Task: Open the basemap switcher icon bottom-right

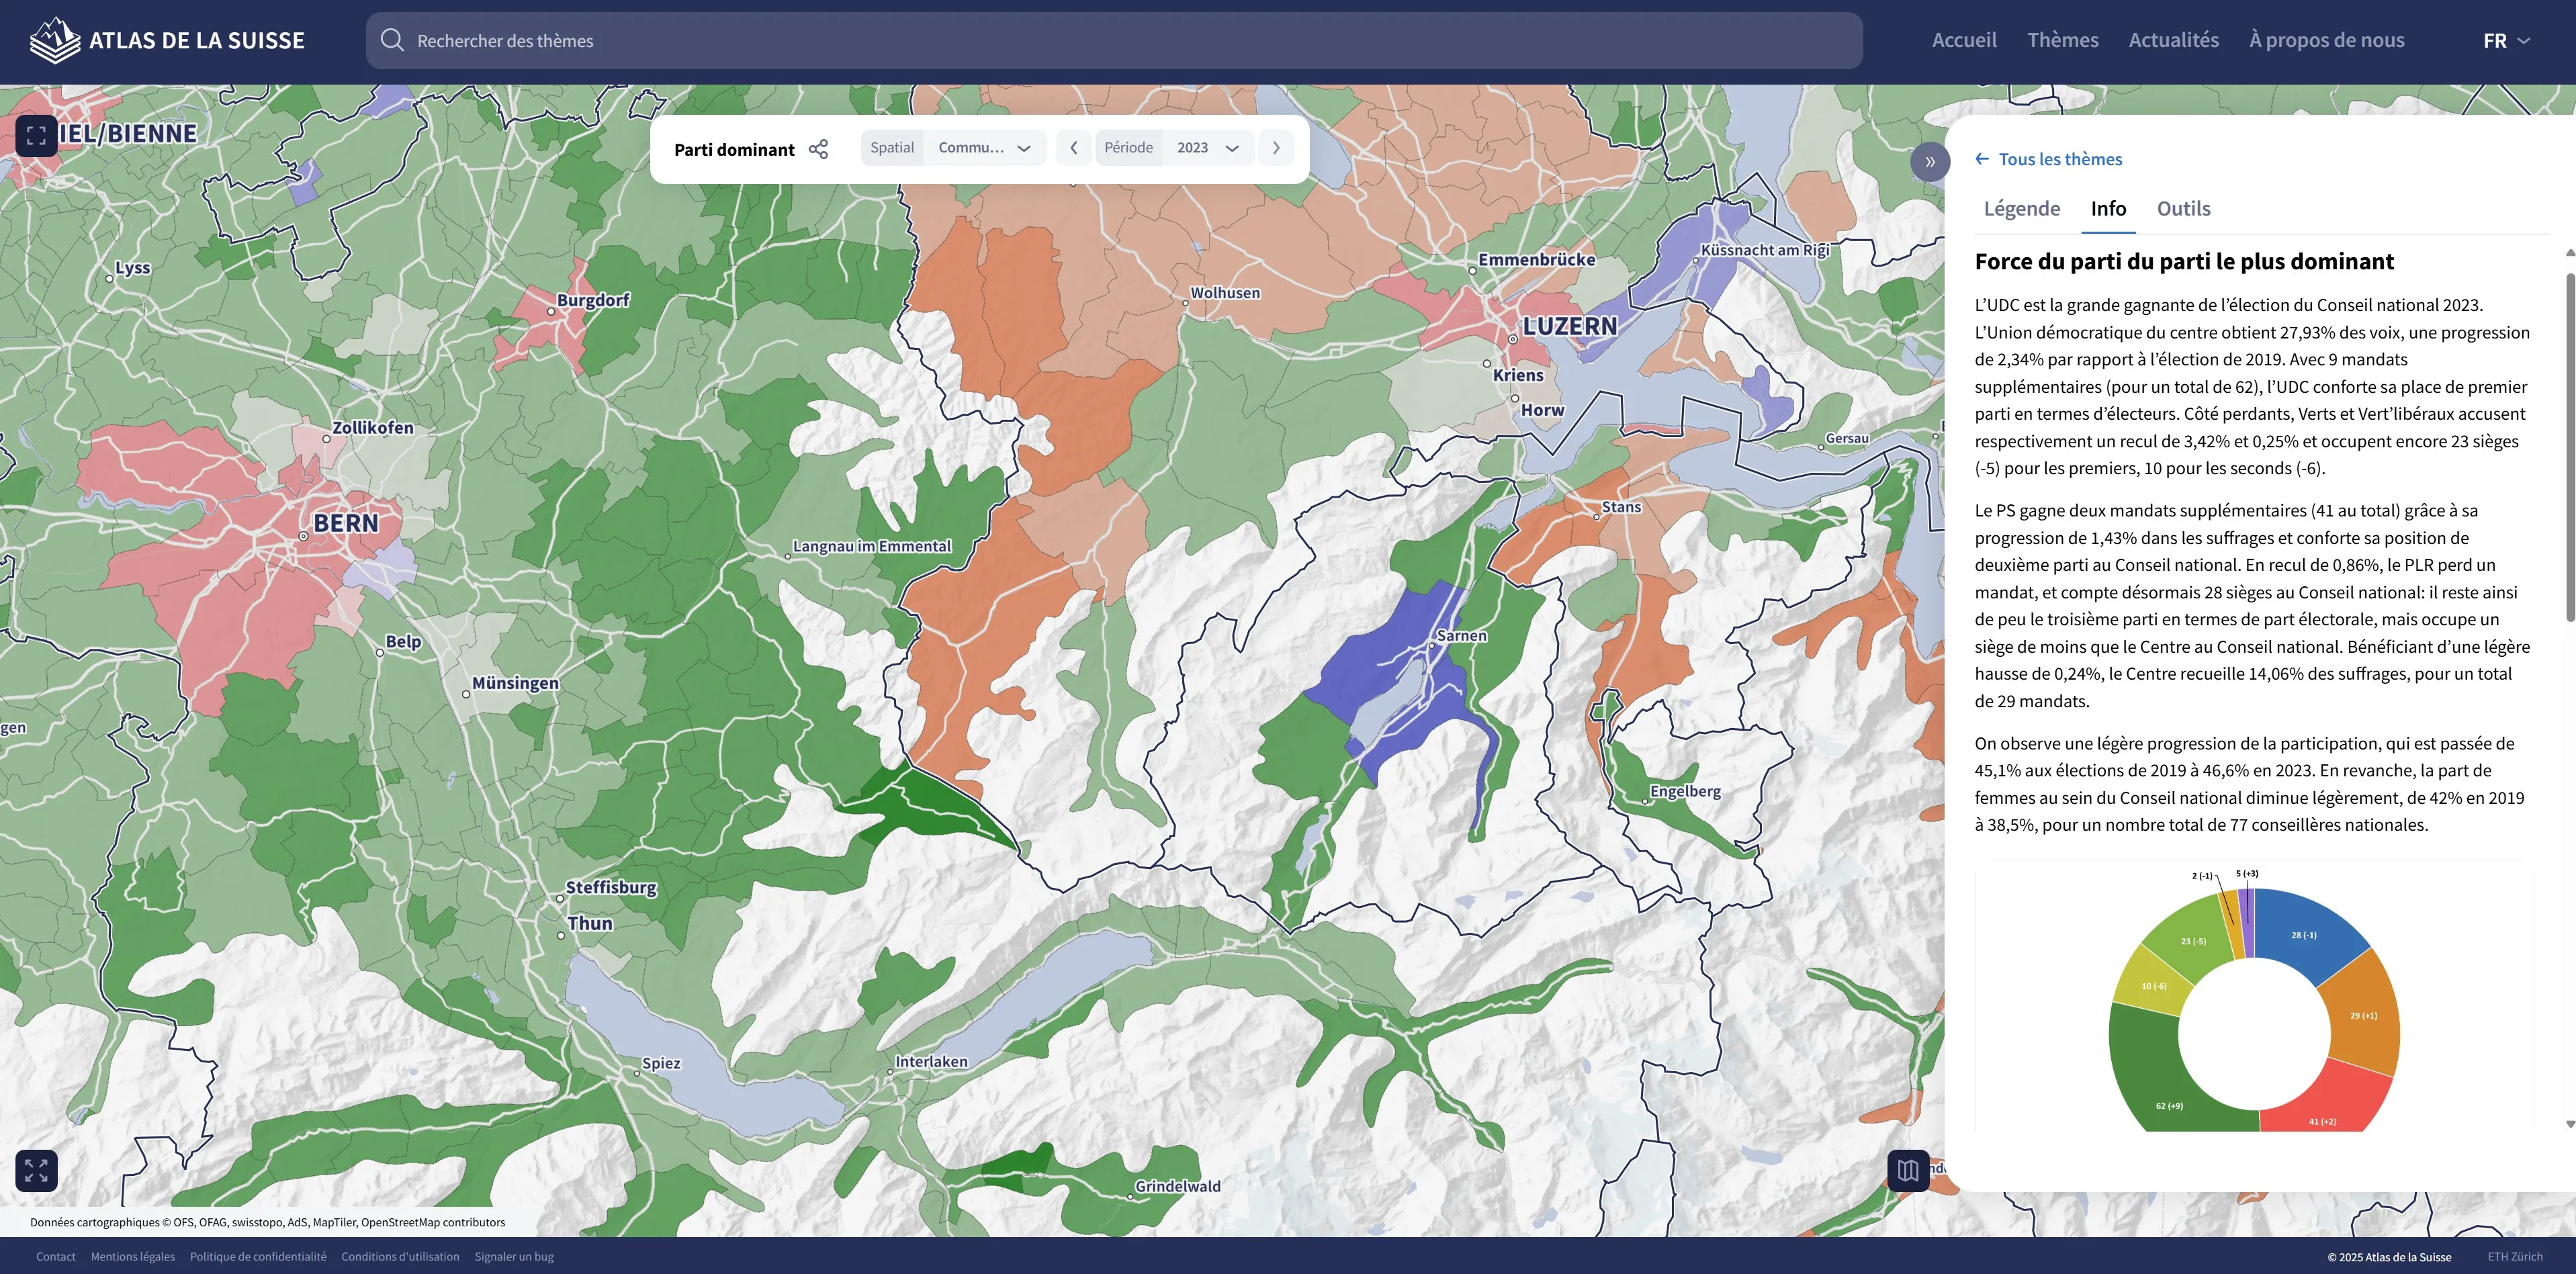Action: click(1908, 1170)
